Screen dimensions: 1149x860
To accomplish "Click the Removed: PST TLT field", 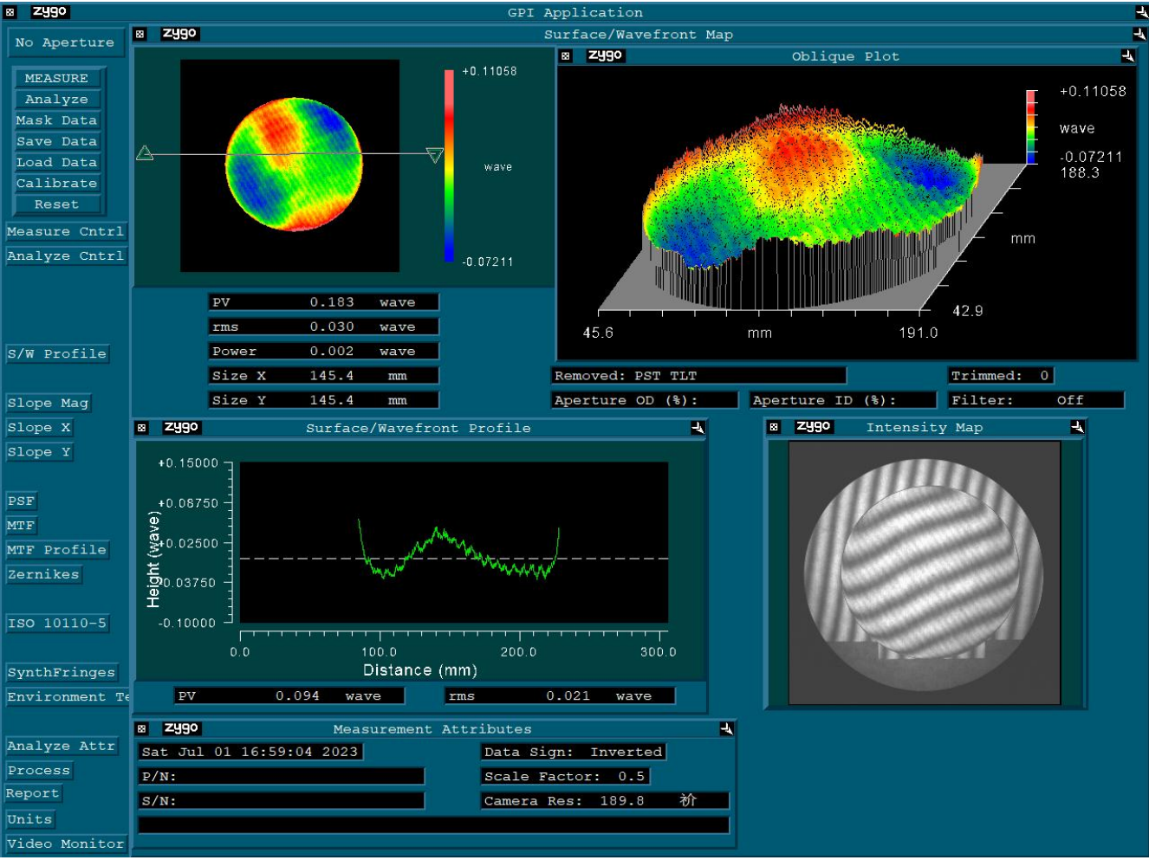I will (x=698, y=376).
